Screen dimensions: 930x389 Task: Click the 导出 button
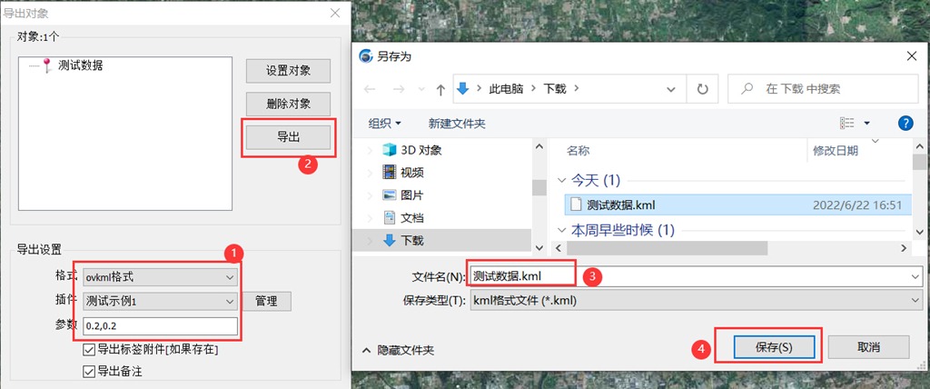click(288, 136)
